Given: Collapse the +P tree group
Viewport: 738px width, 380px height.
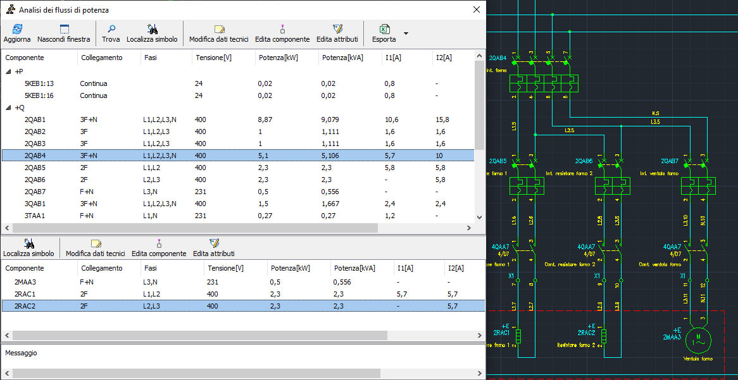Looking at the screenshot, I should tap(8, 71).
